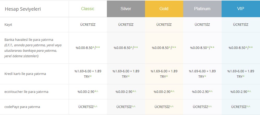Click the Platinum credit card fee cell
The image size is (260, 115).
[x=202, y=74]
